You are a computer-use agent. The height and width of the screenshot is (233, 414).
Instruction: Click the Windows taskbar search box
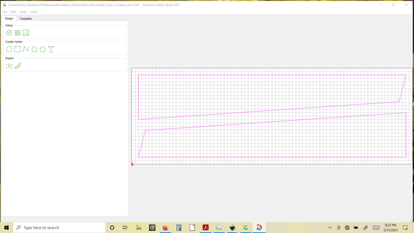[59, 228]
